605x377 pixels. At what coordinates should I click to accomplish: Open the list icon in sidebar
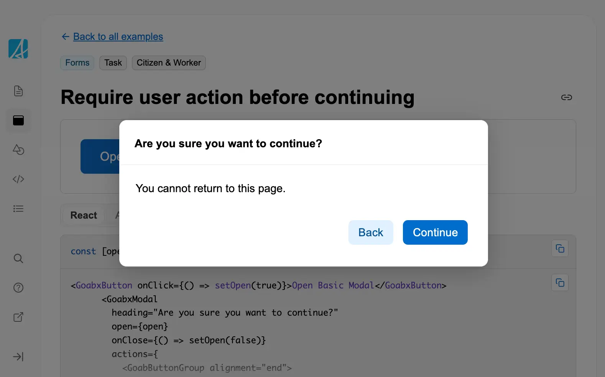coord(18,209)
